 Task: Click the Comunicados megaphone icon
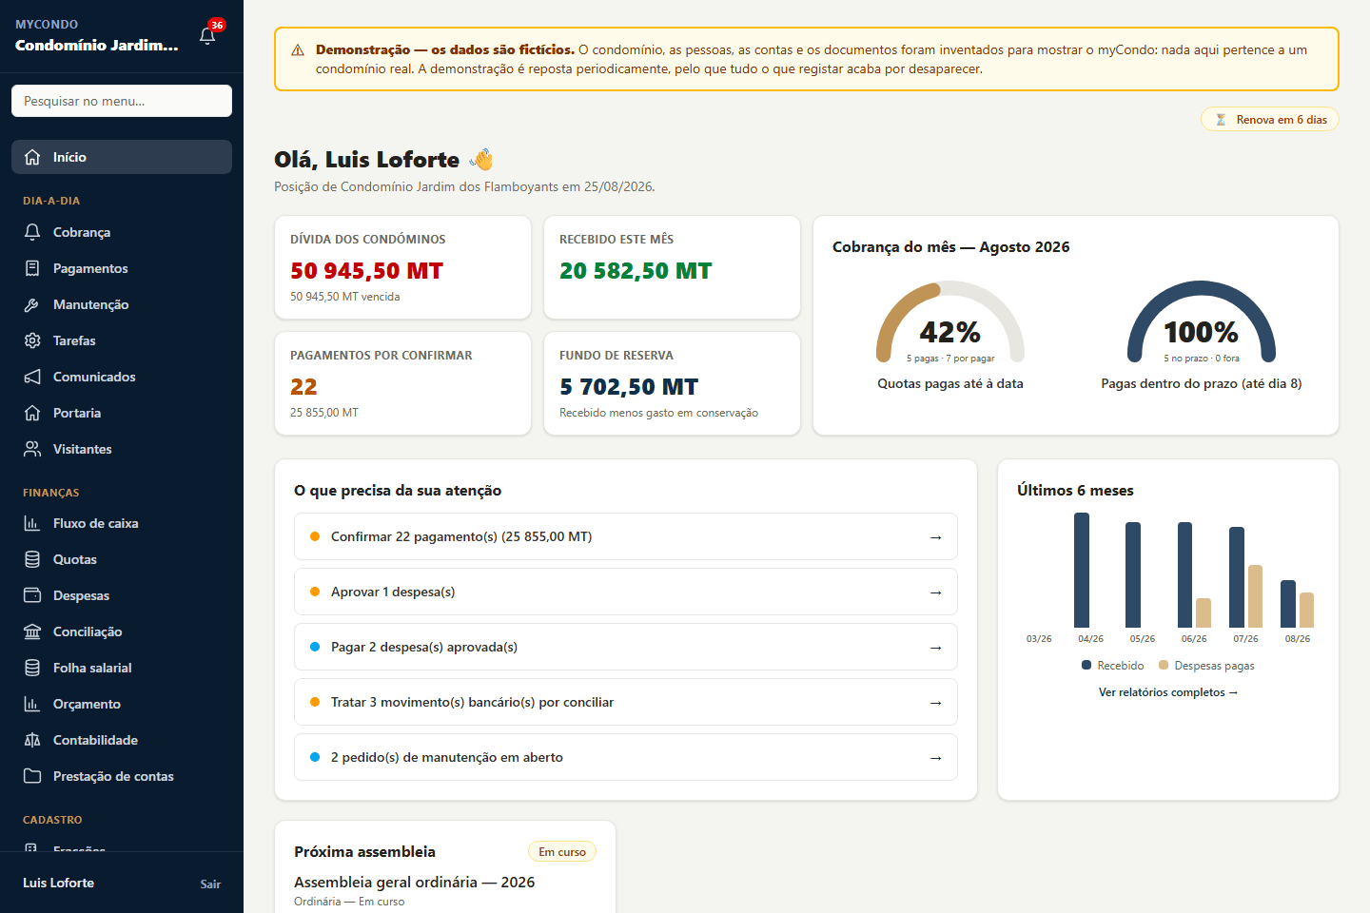coord(32,377)
